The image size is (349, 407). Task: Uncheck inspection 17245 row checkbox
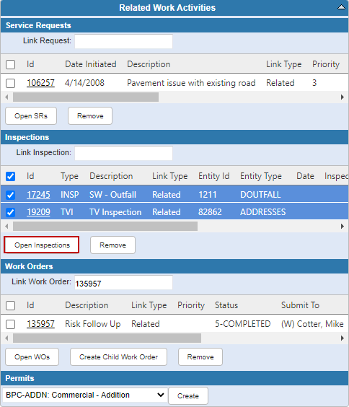click(10, 195)
